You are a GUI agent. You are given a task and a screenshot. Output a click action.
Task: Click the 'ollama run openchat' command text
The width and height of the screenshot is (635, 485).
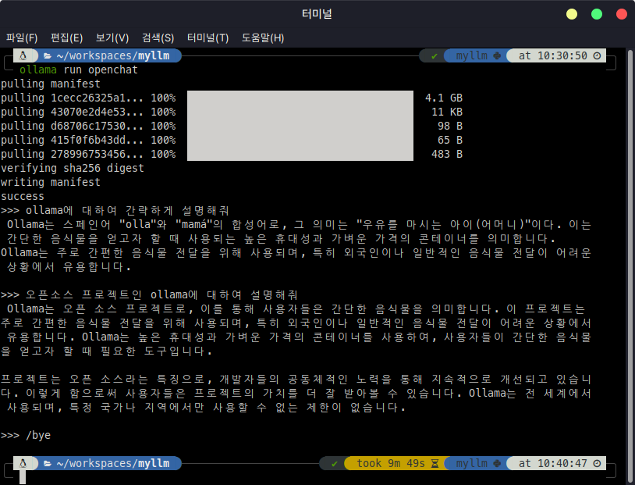(79, 70)
